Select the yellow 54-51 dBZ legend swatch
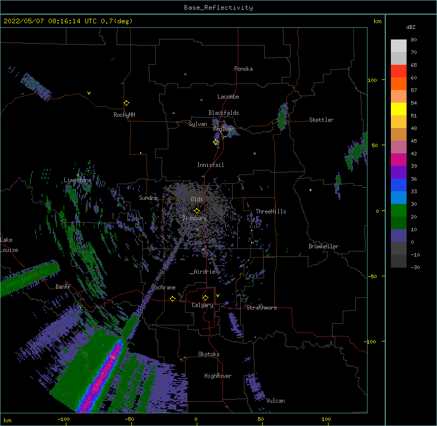This screenshot has width=437, height=426. 398,109
